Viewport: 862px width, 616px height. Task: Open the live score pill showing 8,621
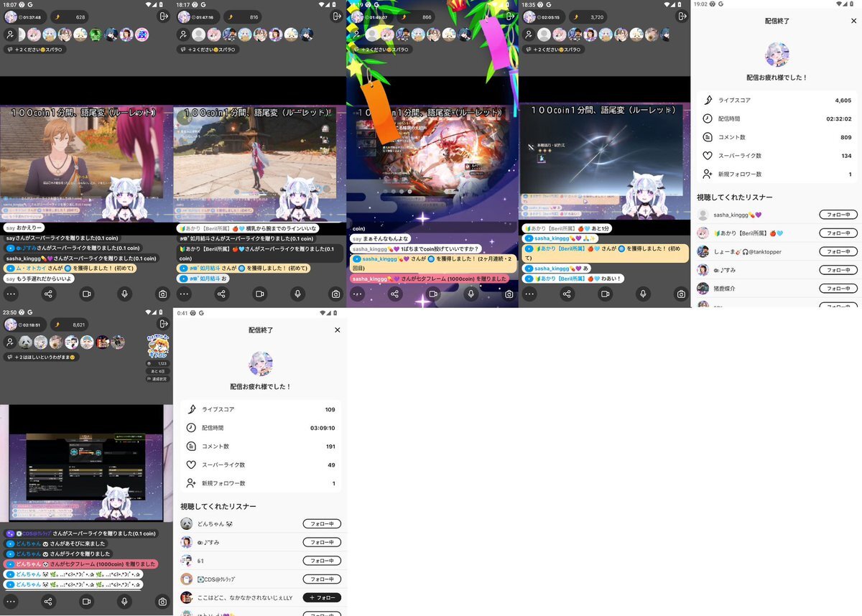coord(70,324)
